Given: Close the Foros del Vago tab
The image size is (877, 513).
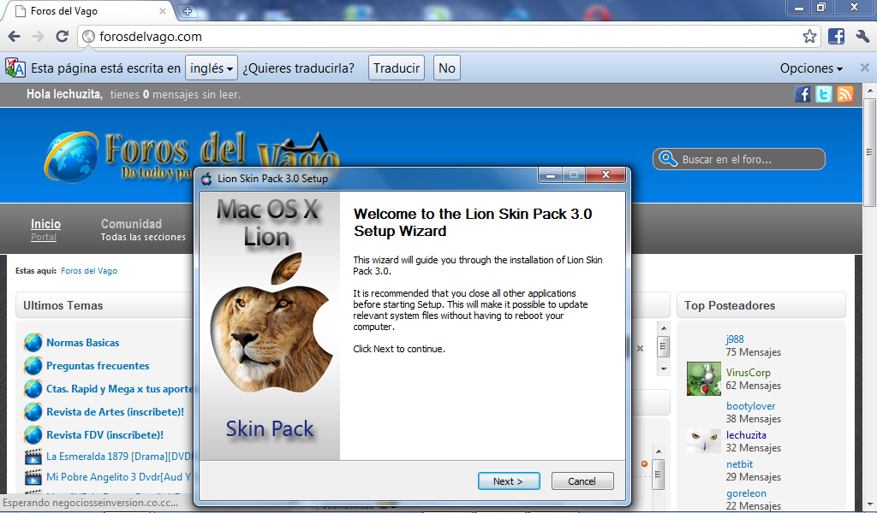Looking at the screenshot, I should point(163,10).
